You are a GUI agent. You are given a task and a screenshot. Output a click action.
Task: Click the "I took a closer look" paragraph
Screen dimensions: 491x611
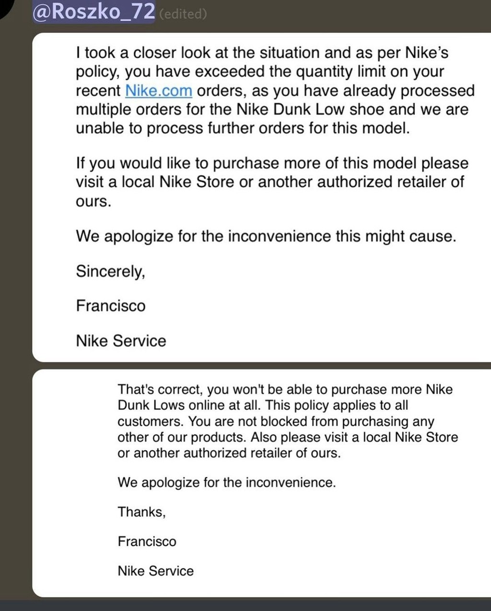[x=275, y=90]
